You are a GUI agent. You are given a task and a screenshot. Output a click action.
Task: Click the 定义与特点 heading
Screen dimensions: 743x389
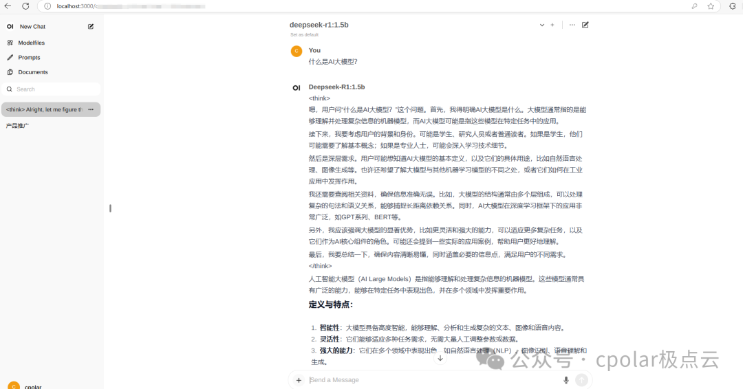331,304
